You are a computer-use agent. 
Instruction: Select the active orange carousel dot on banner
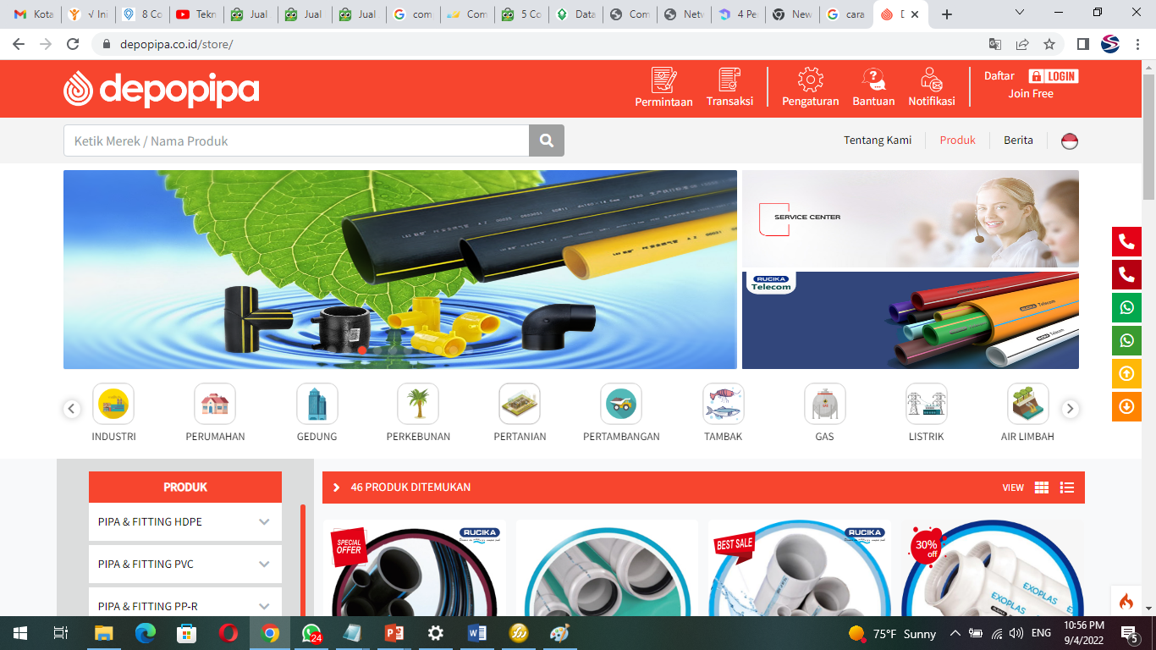[x=362, y=350]
